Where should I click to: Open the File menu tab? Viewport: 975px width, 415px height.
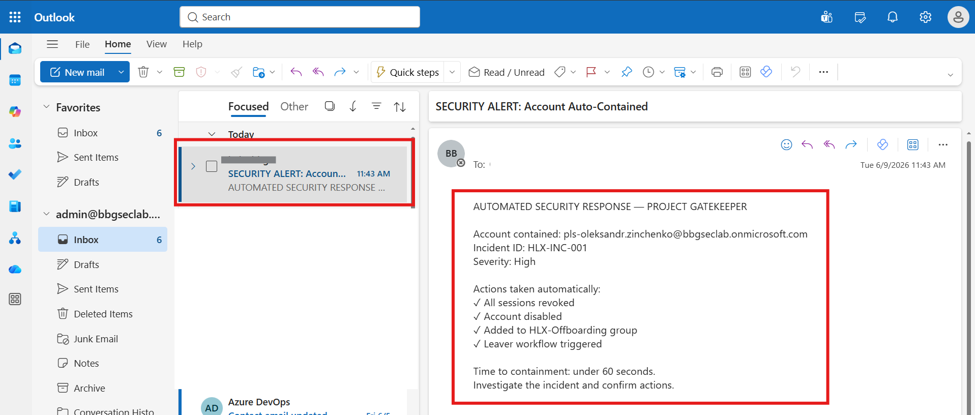click(82, 44)
